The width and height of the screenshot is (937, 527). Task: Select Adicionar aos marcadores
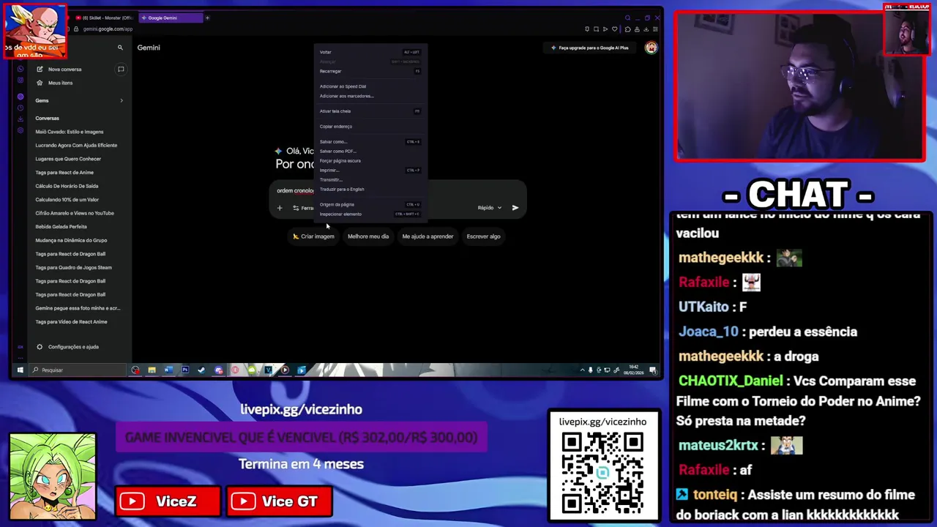click(370, 96)
